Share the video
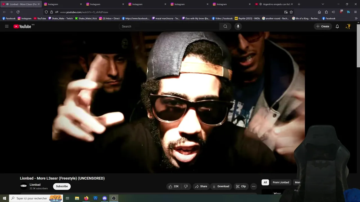 coord(201,186)
